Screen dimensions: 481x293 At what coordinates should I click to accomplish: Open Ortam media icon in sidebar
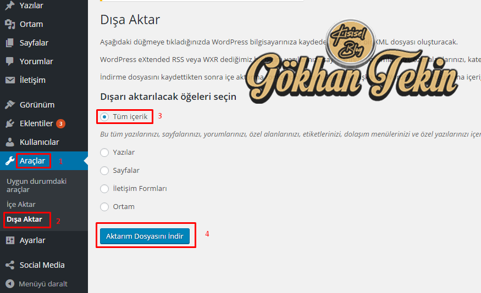click(x=10, y=24)
